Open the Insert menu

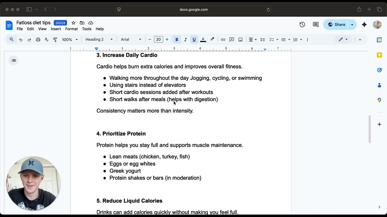coord(56,29)
